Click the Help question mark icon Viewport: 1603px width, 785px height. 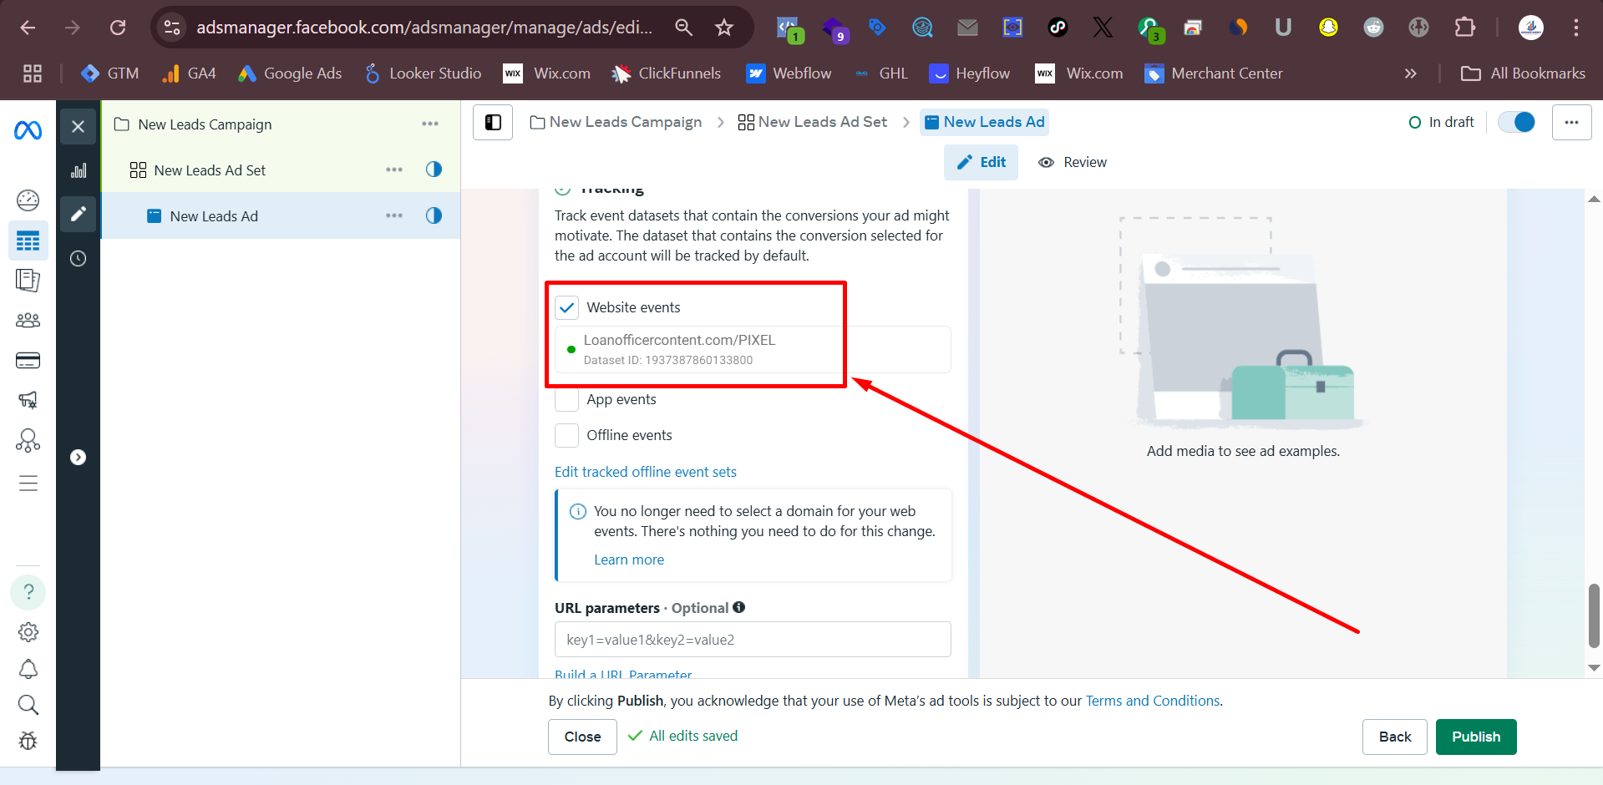(x=28, y=592)
